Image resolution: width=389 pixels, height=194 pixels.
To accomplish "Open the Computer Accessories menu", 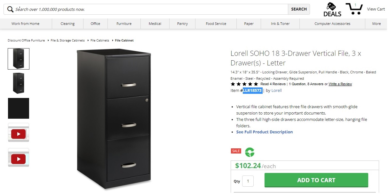I will pos(332,24).
